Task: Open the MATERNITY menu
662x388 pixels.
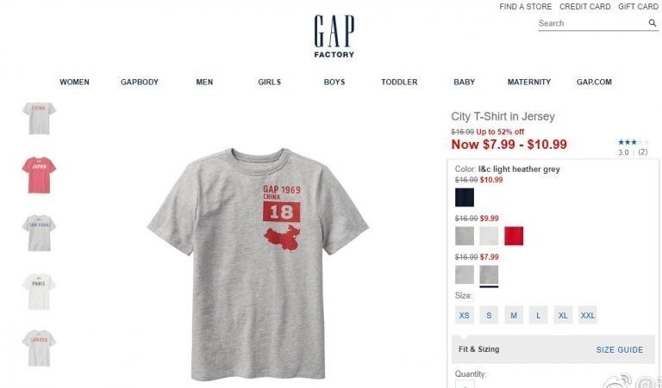Action: point(529,82)
